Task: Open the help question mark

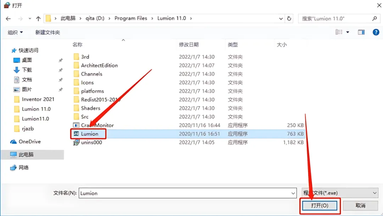Action: (376, 32)
